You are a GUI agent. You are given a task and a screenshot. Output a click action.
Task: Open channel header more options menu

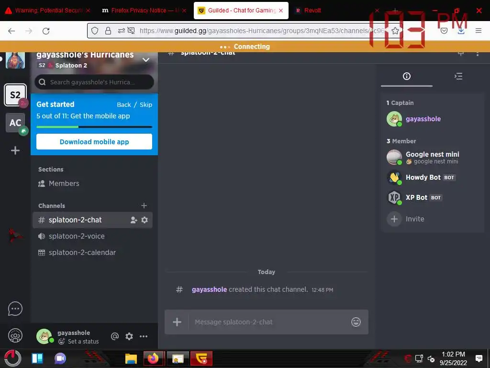477,54
